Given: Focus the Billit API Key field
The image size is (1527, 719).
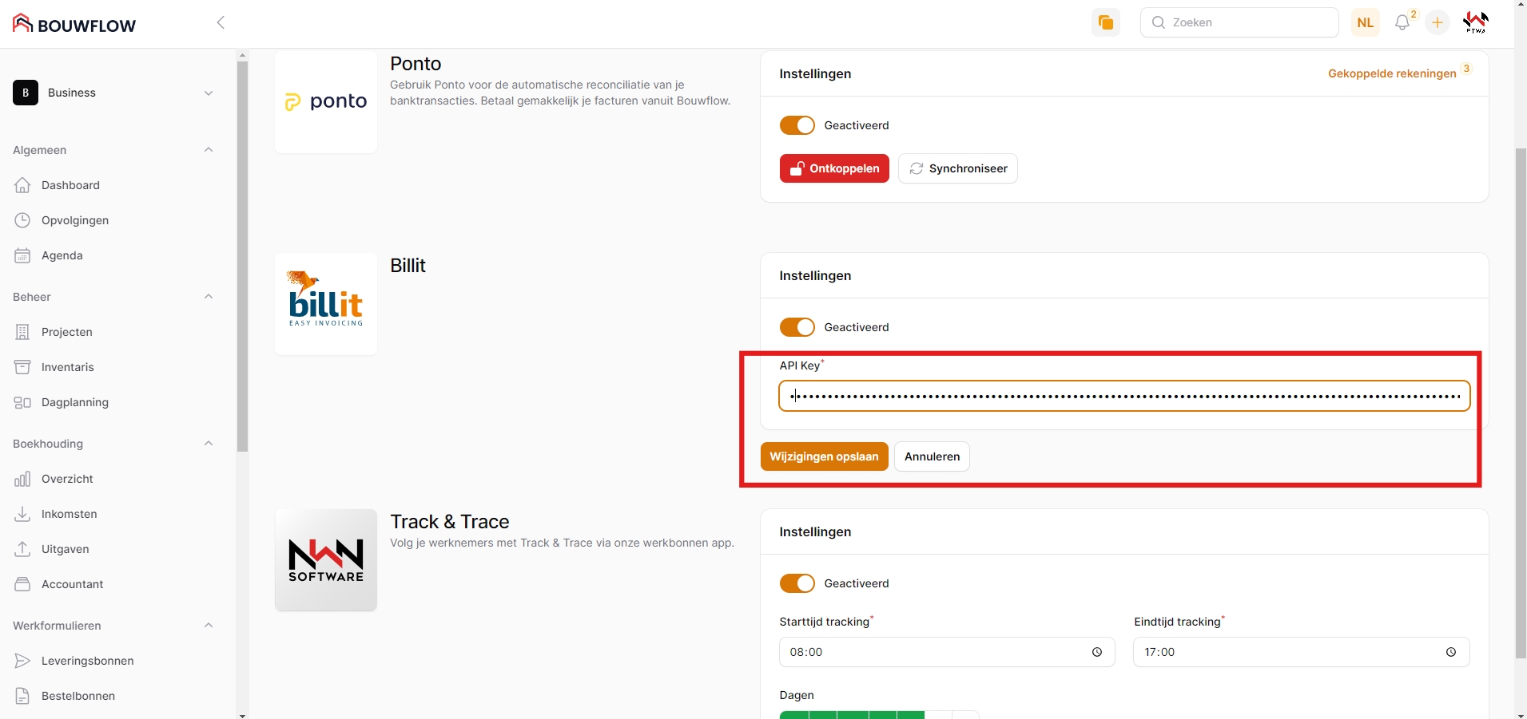Looking at the screenshot, I should 1124,396.
